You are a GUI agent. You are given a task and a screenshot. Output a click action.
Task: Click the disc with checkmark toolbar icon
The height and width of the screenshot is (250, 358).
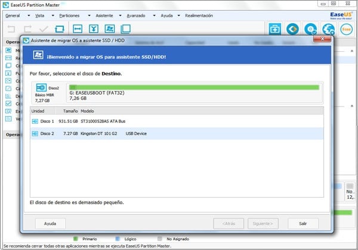(310, 29)
